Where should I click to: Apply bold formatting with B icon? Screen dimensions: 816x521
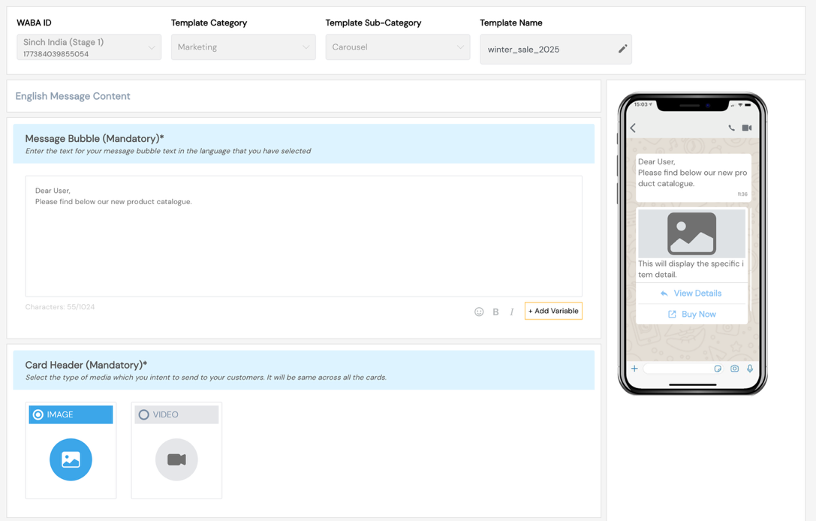[495, 312]
